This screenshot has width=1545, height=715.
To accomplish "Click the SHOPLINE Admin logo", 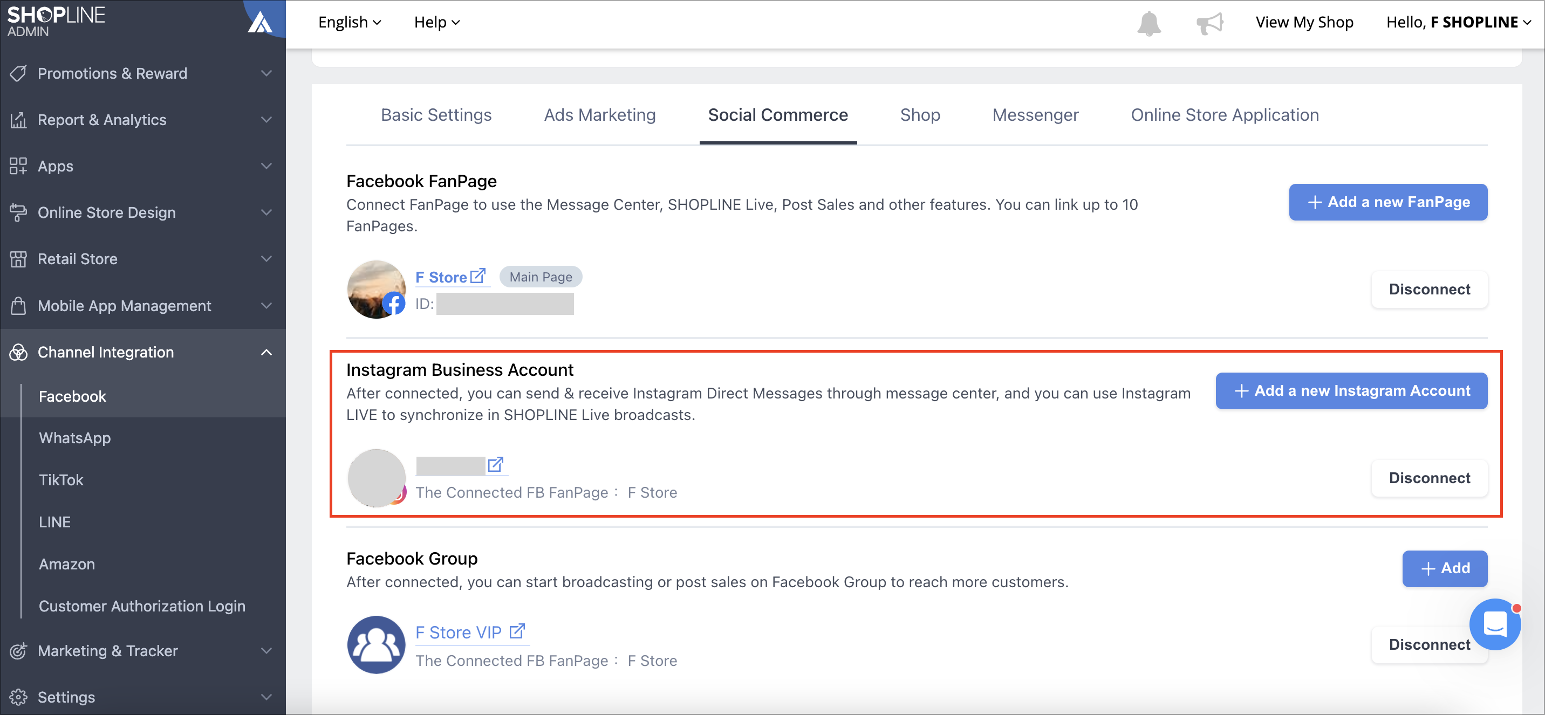I will tap(56, 21).
